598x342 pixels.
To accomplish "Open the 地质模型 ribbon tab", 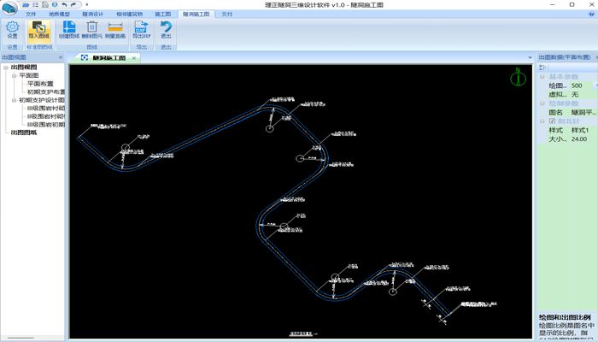I will click(x=59, y=15).
